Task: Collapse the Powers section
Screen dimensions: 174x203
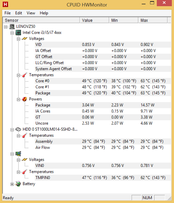Action: tap(18, 99)
